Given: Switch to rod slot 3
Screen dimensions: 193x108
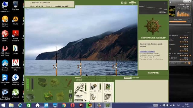Looking at the screenshot, I should [x=70, y=100].
